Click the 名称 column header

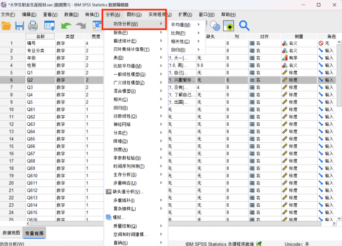click(40, 36)
